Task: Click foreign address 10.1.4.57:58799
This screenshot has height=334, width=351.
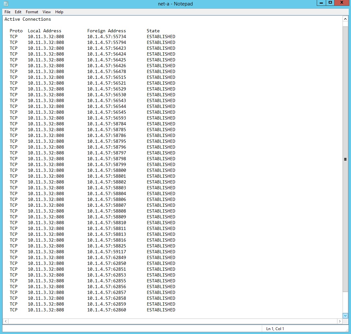Action: tap(107, 165)
